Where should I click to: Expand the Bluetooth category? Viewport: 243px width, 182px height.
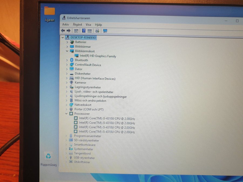pos(67,60)
